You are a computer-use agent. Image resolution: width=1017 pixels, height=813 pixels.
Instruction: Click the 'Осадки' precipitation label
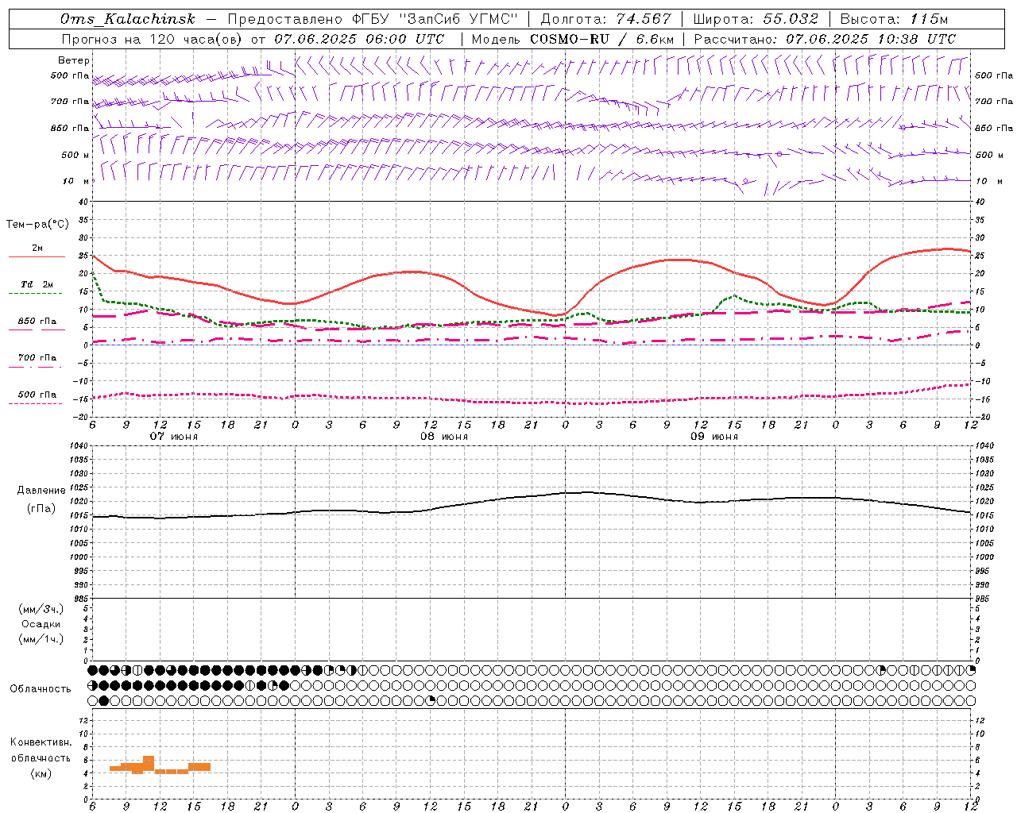(x=41, y=624)
